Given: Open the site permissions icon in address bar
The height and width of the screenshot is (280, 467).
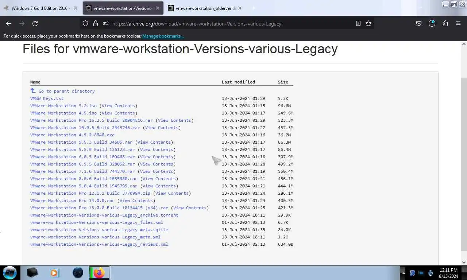Looking at the screenshot, I should coord(106,24).
